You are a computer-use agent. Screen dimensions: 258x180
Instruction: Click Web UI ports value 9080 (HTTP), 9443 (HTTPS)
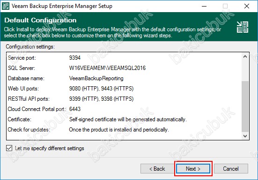(x=101, y=89)
